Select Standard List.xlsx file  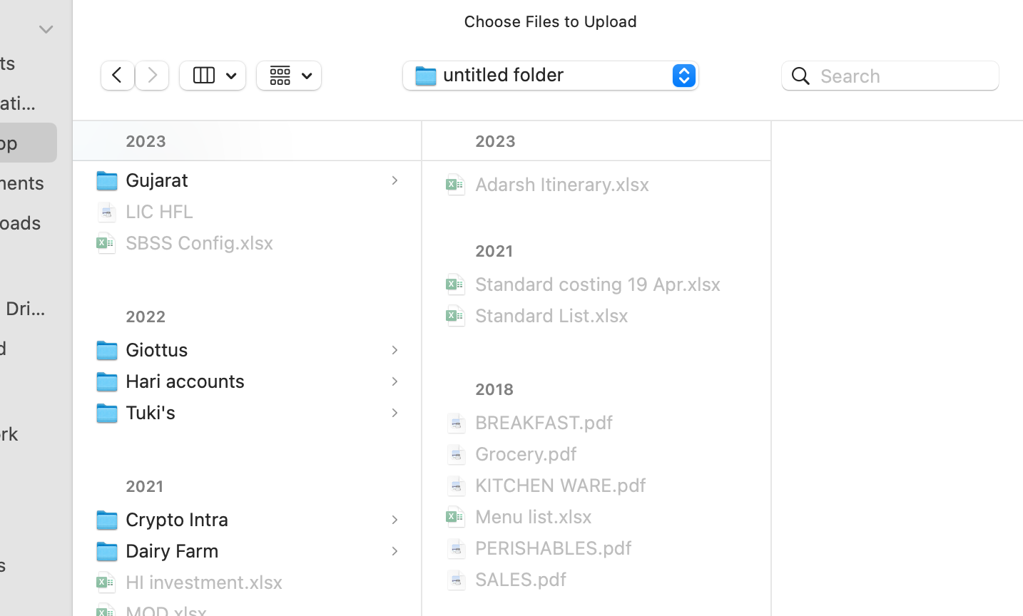(551, 316)
